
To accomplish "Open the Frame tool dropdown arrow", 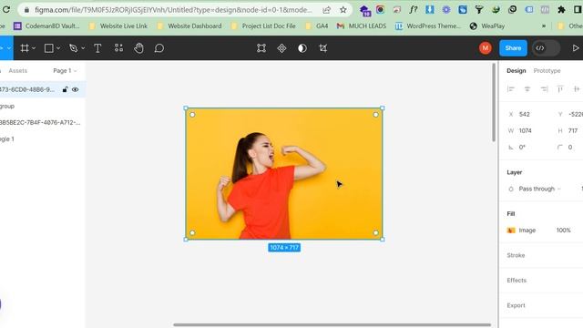I will coord(34,48).
